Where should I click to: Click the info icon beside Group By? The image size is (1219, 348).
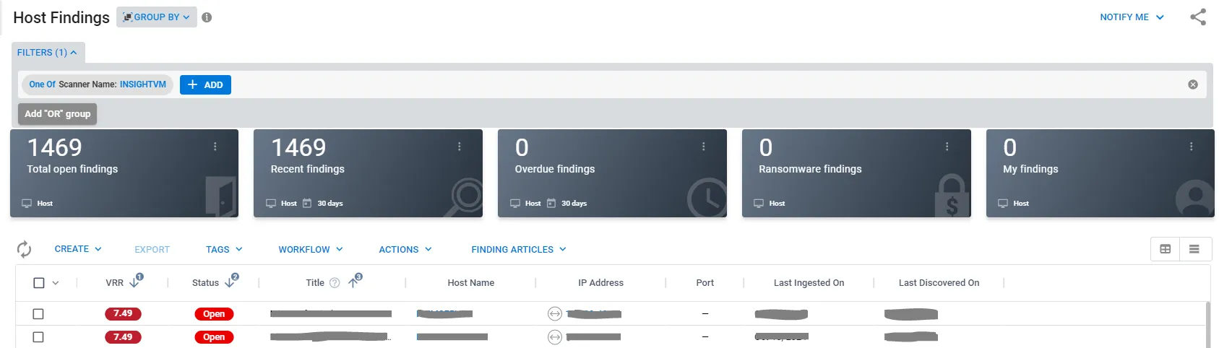pyautogui.click(x=207, y=17)
